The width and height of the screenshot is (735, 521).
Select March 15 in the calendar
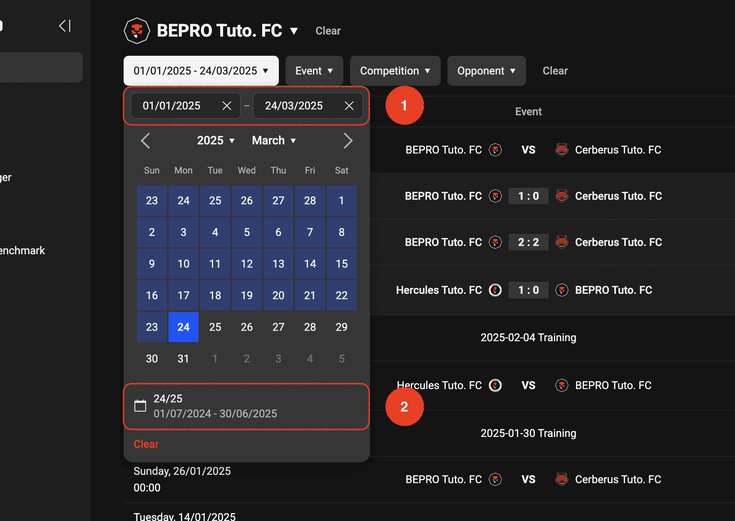pyautogui.click(x=342, y=264)
